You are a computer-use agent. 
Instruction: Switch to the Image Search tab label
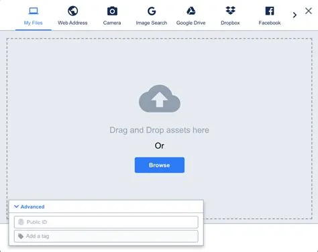point(152,23)
